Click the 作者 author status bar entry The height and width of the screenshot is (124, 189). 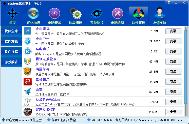tap(65, 120)
